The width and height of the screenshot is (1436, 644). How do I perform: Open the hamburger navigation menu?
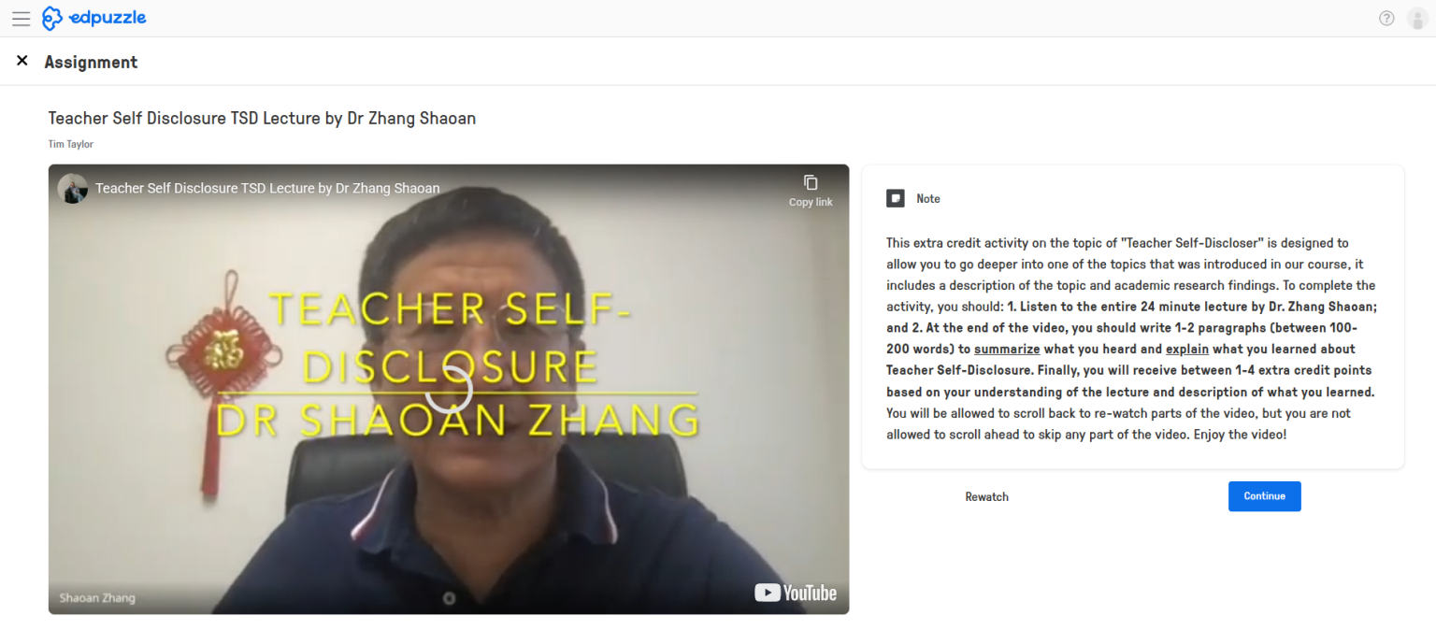coord(21,19)
